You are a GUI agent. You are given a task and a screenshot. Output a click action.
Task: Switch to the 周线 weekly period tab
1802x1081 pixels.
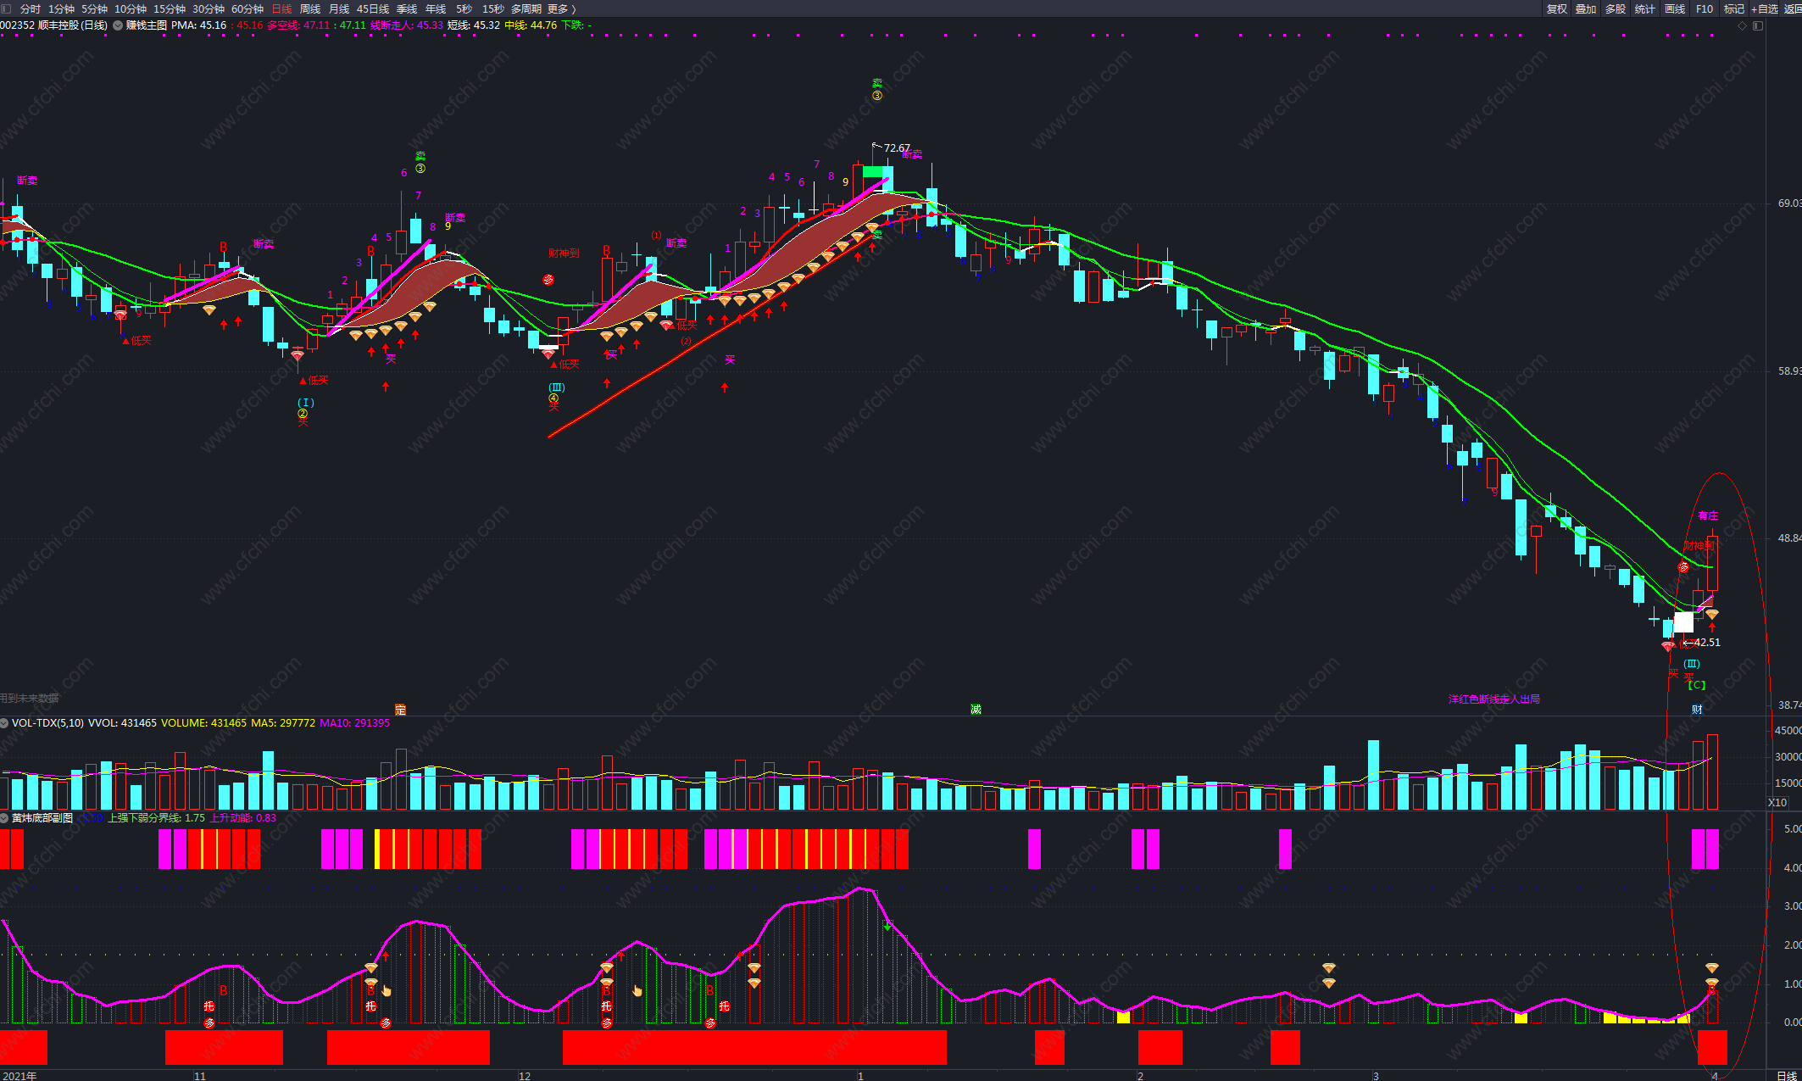coord(310,8)
